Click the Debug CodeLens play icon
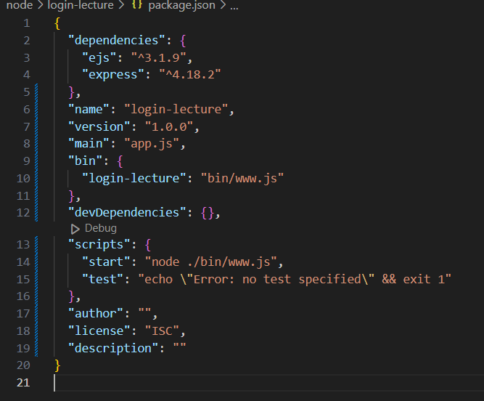484x401 pixels. coord(75,229)
